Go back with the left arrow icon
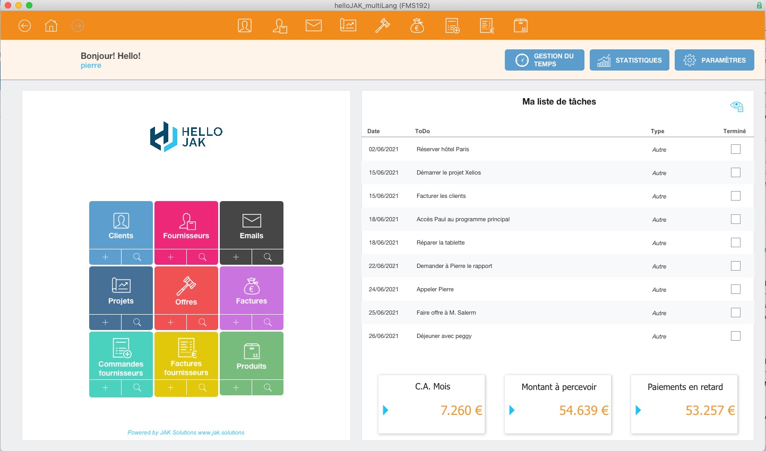Screen dimensions: 766x451 [x=24, y=25]
